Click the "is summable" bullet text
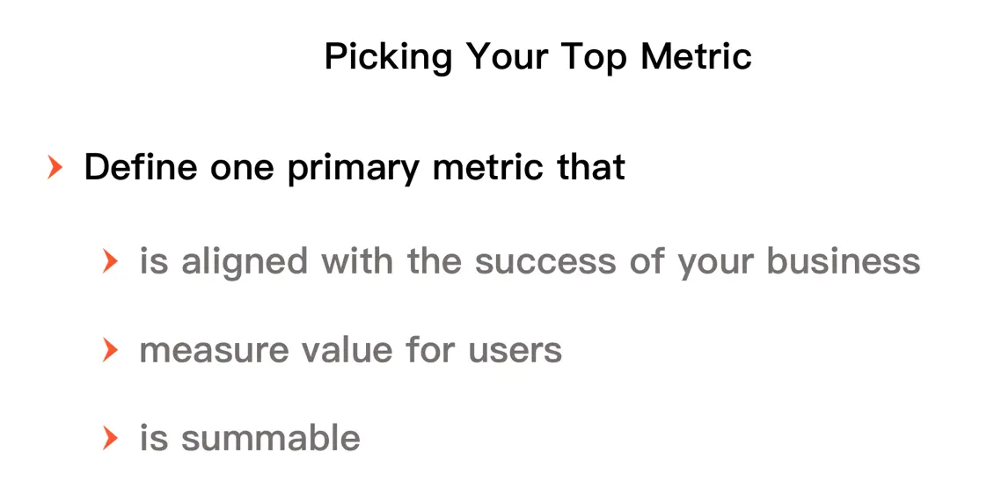The width and height of the screenshot is (987, 489). (250, 437)
